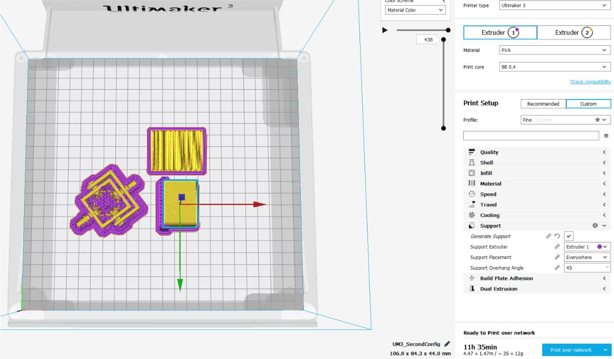Click the play simulation button

[x=384, y=30]
